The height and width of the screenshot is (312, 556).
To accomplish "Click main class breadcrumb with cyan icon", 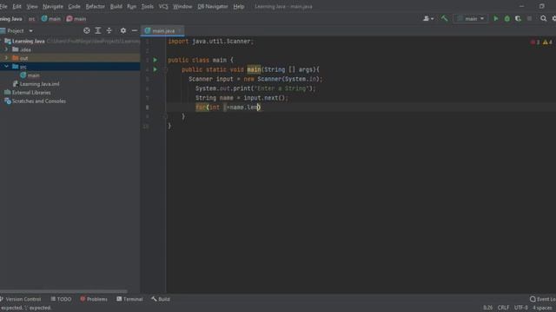I will click(50, 19).
